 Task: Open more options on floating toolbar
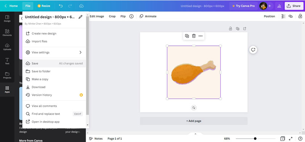tap(201, 36)
